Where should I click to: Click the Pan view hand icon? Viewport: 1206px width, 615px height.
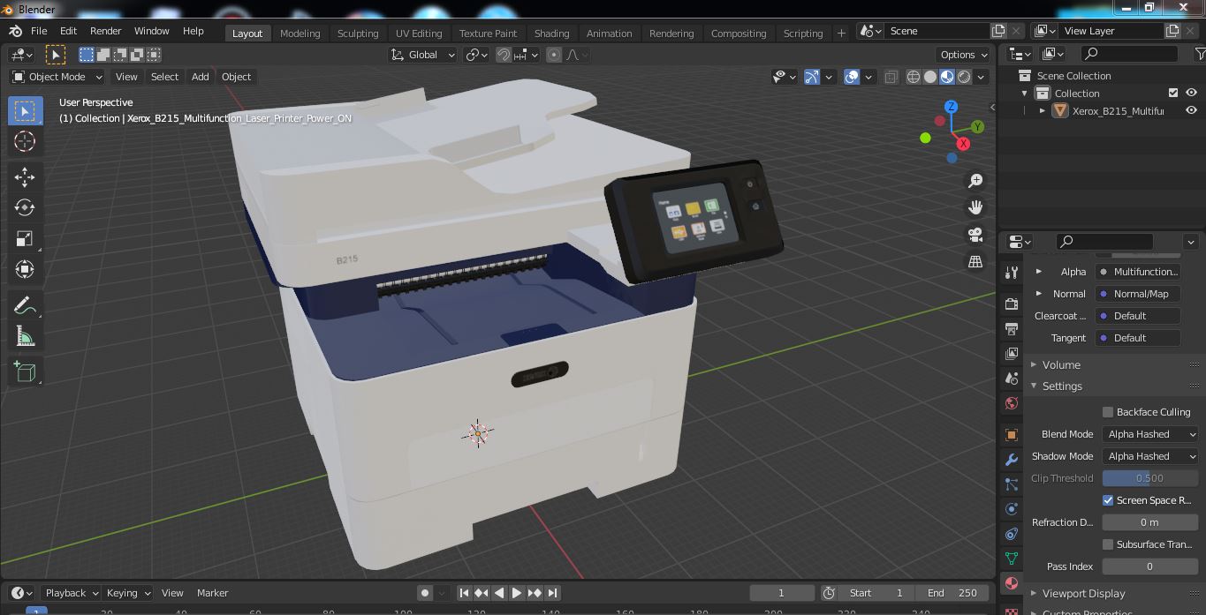[x=975, y=207]
